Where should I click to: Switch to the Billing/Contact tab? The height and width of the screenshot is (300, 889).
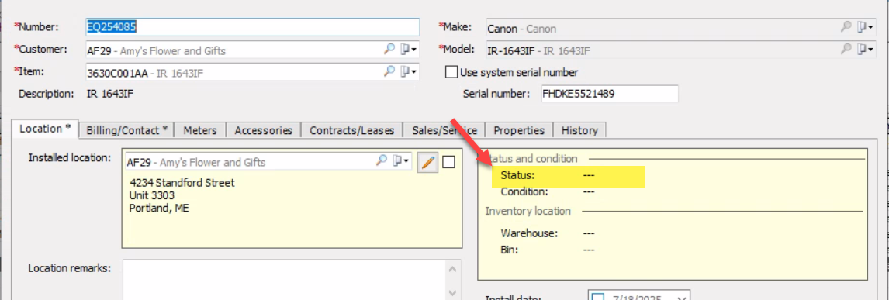coord(127,130)
